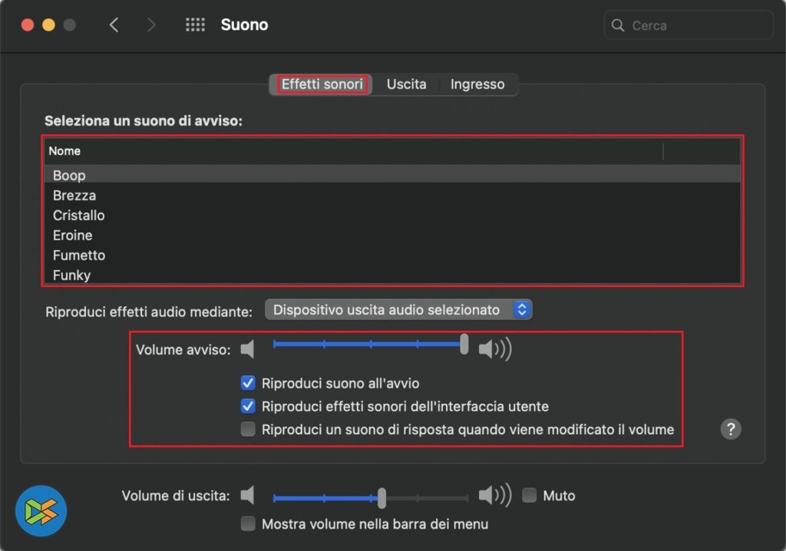786x551 pixels.
Task: Toggle the Muto checkbox
Action: point(529,496)
